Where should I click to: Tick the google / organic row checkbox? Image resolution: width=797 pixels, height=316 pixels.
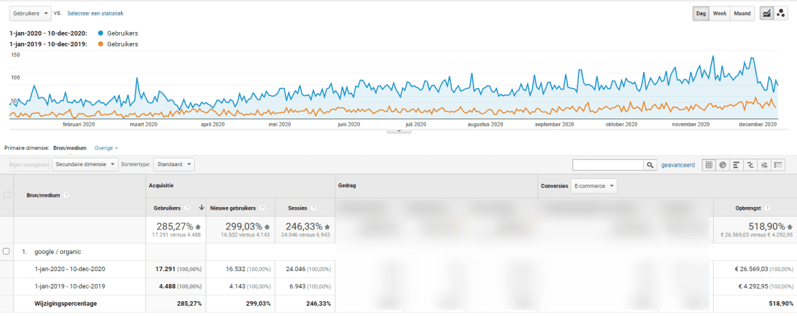7,251
